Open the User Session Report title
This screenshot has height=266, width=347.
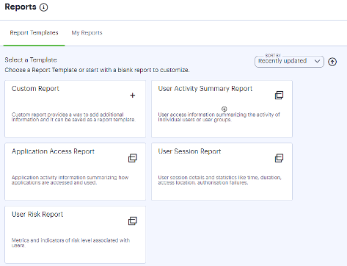pos(189,151)
